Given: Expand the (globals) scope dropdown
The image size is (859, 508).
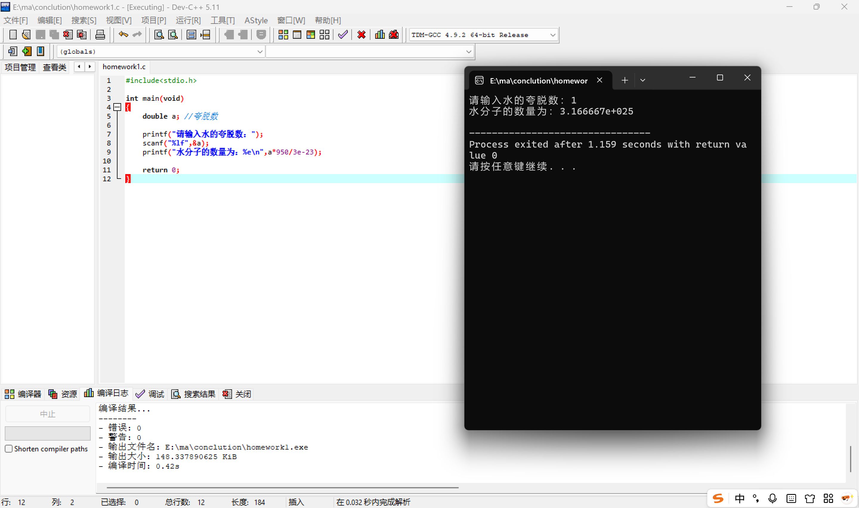Looking at the screenshot, I should 260,52.
